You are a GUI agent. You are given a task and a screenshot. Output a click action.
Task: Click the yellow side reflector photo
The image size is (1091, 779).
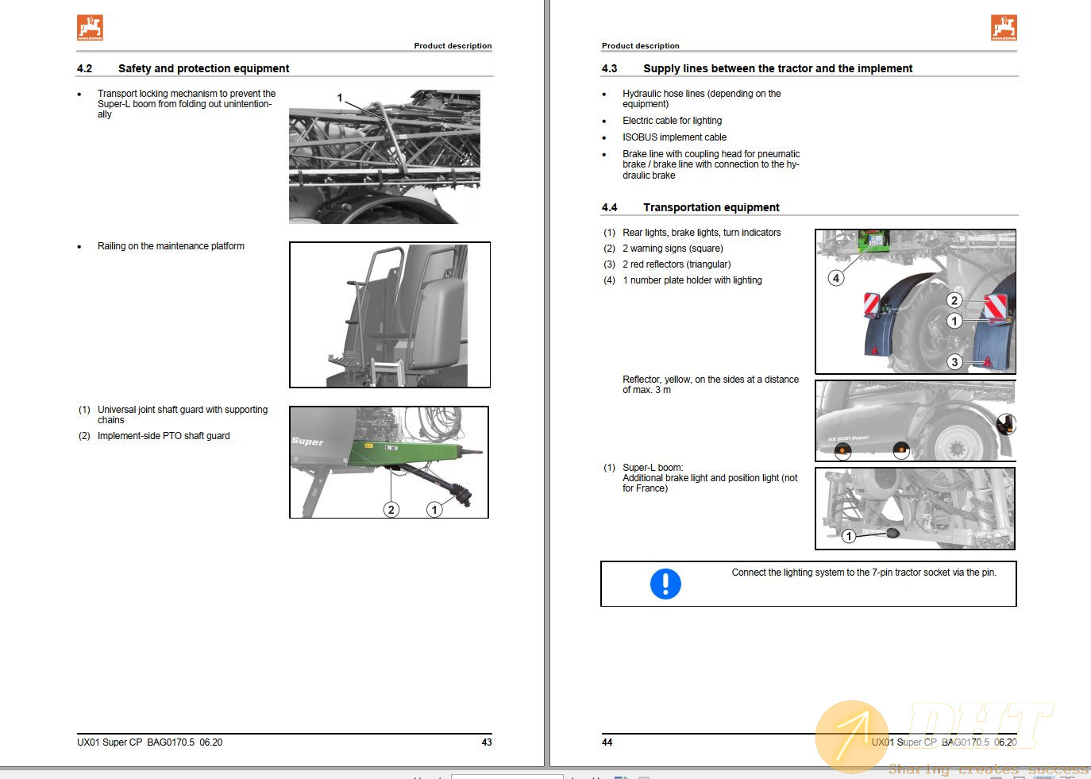pos(916,421)
